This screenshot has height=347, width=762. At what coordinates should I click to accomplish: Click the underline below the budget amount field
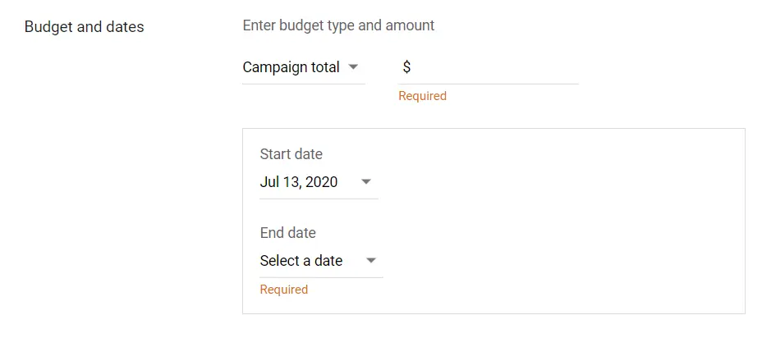(488, 84)
